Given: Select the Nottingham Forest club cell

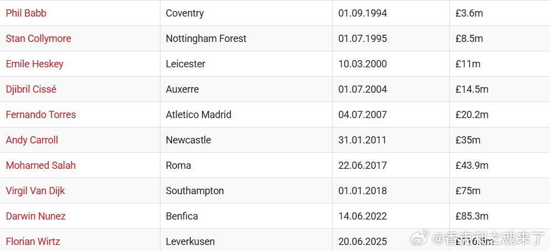Looking at the screenshot, I should pyautogui.click(x=246, y=39).
